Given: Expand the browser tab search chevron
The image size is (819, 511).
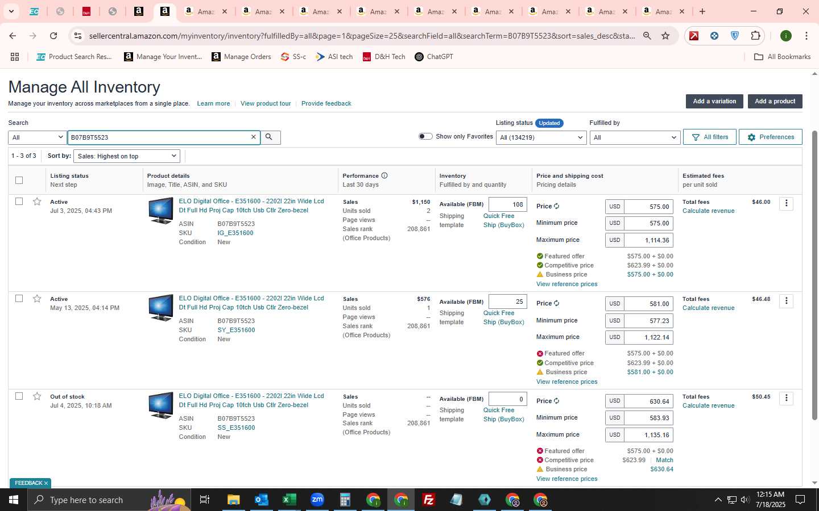Looking at the screenshot, I should [x=11, y=11].
